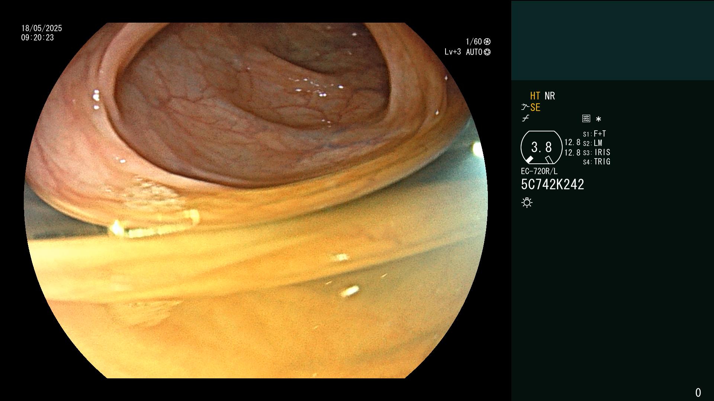Select the NR noise reduction indicator
This screenshot has width=714, height=401.
pyautogui.click(x=550, y=96)
